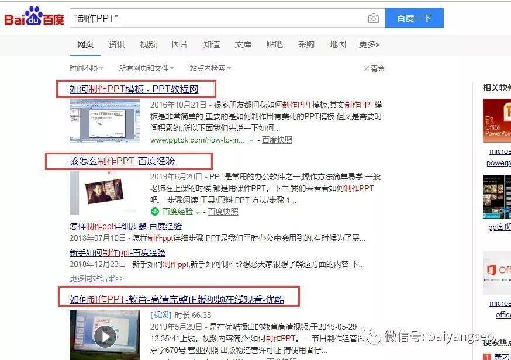Open 新手如何制作ppt-百度经验 link
511x360 pixels.
(x=118, y=252)
